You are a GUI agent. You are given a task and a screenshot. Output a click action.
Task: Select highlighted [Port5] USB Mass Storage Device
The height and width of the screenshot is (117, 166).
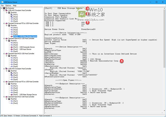[x=25, y=36]
